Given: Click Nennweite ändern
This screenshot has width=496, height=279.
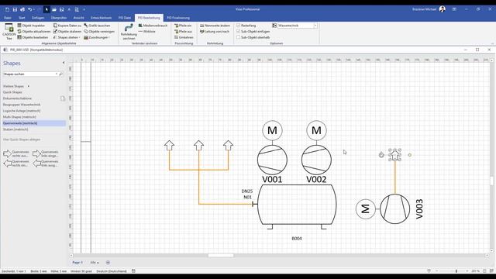Looking at the screenshot, I should point(215,26).
